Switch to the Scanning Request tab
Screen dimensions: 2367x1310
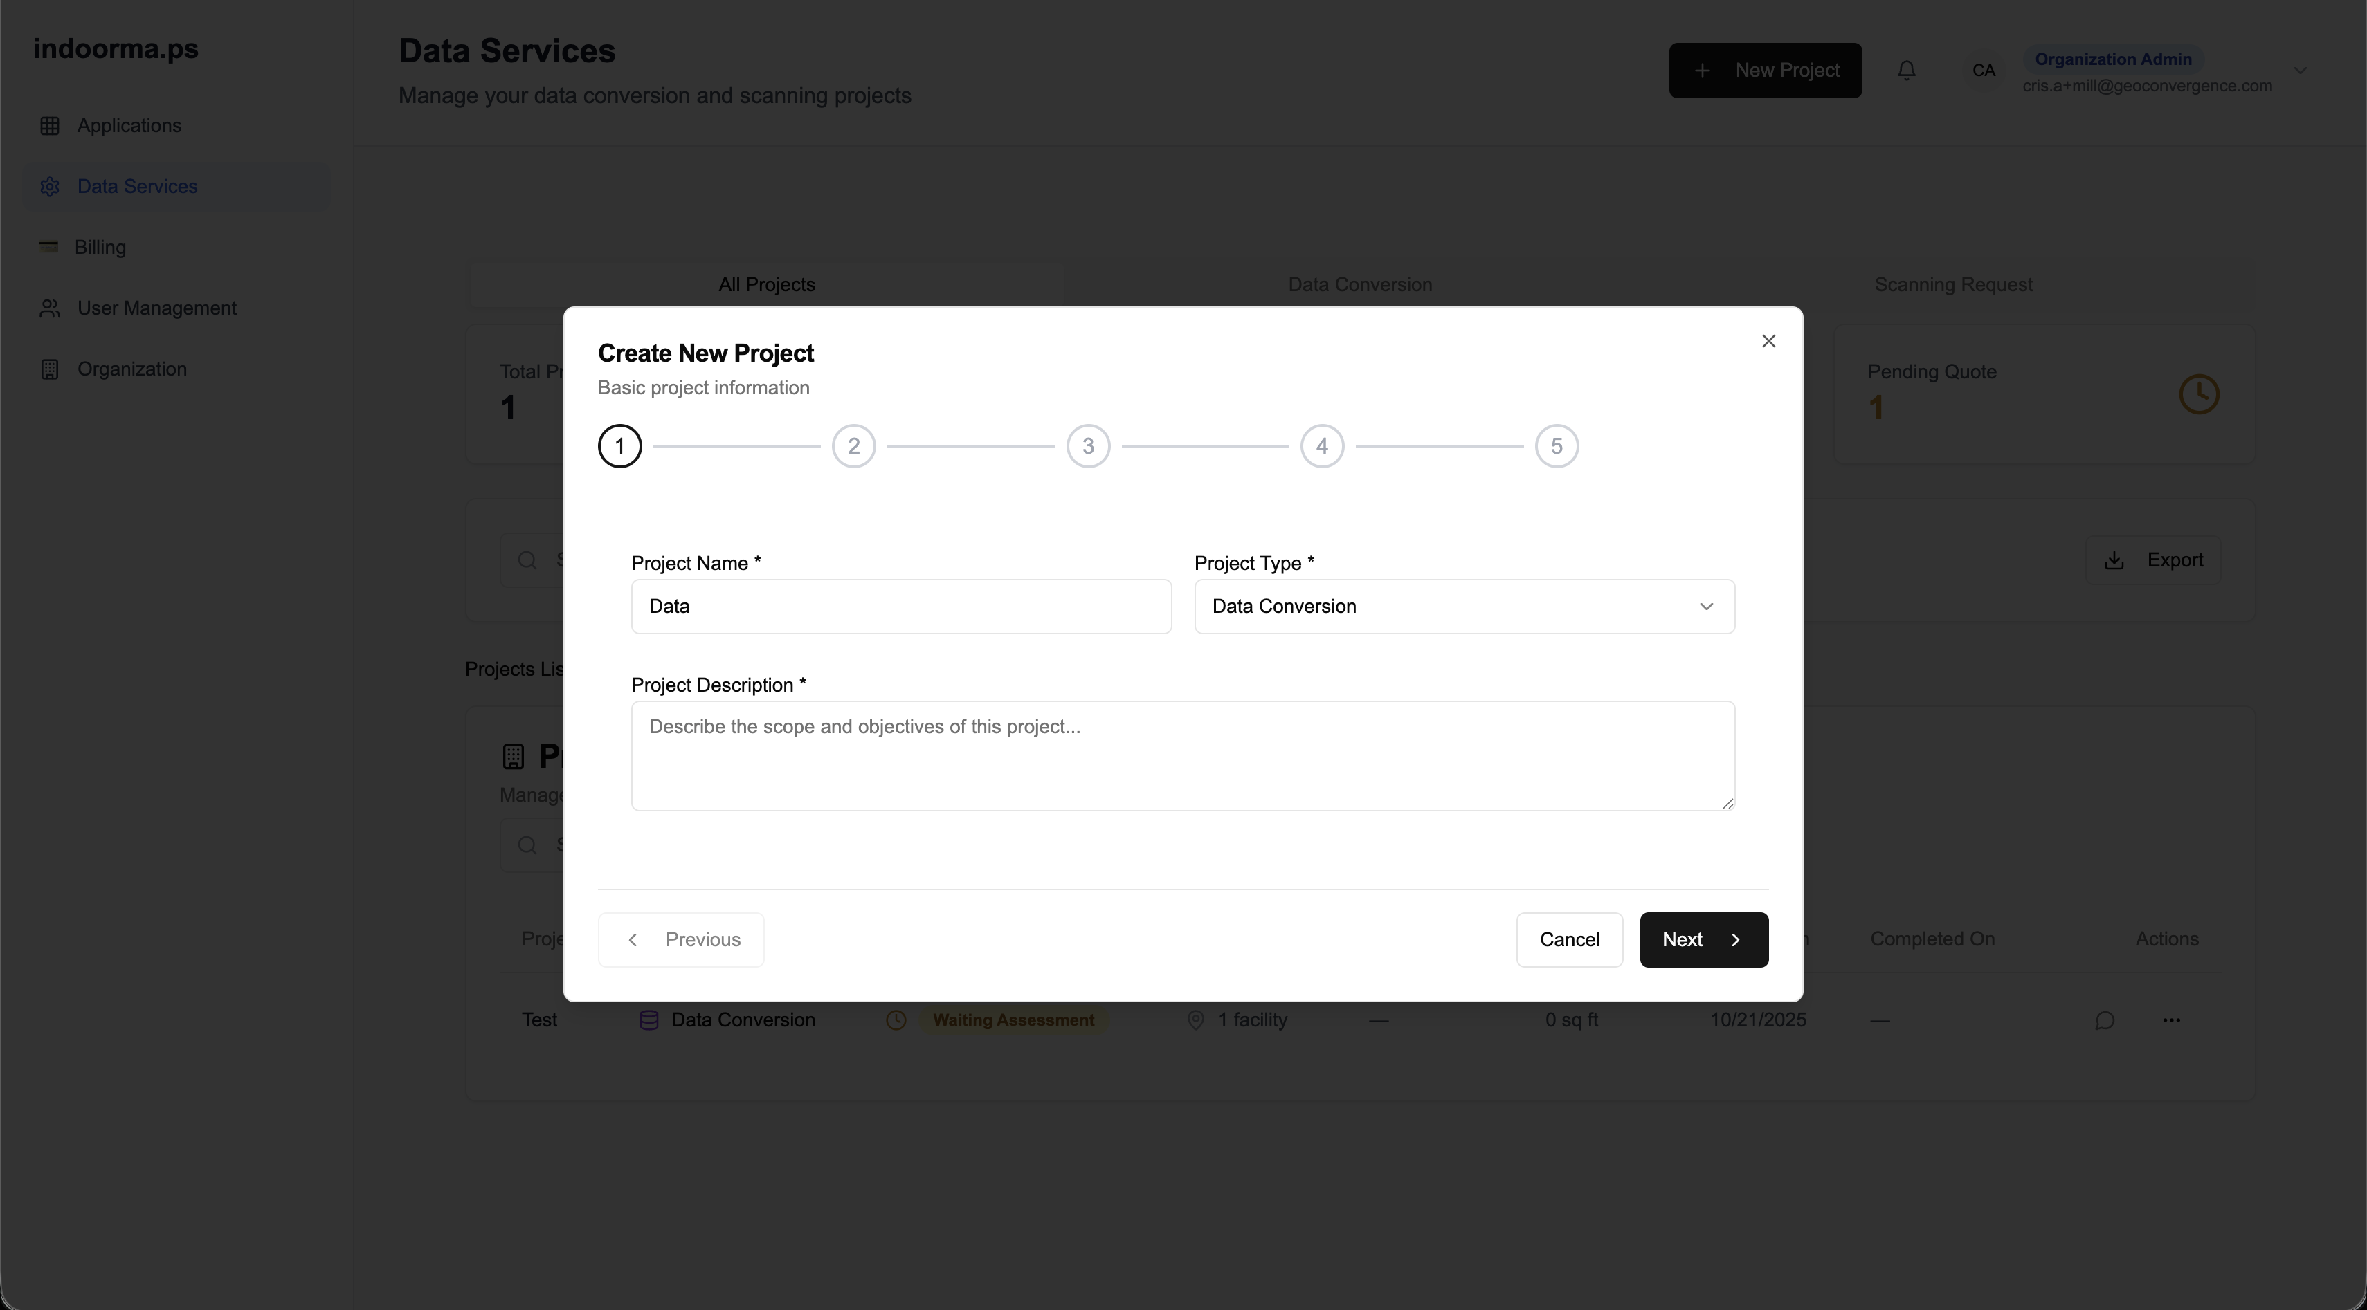pos(1952,284)
